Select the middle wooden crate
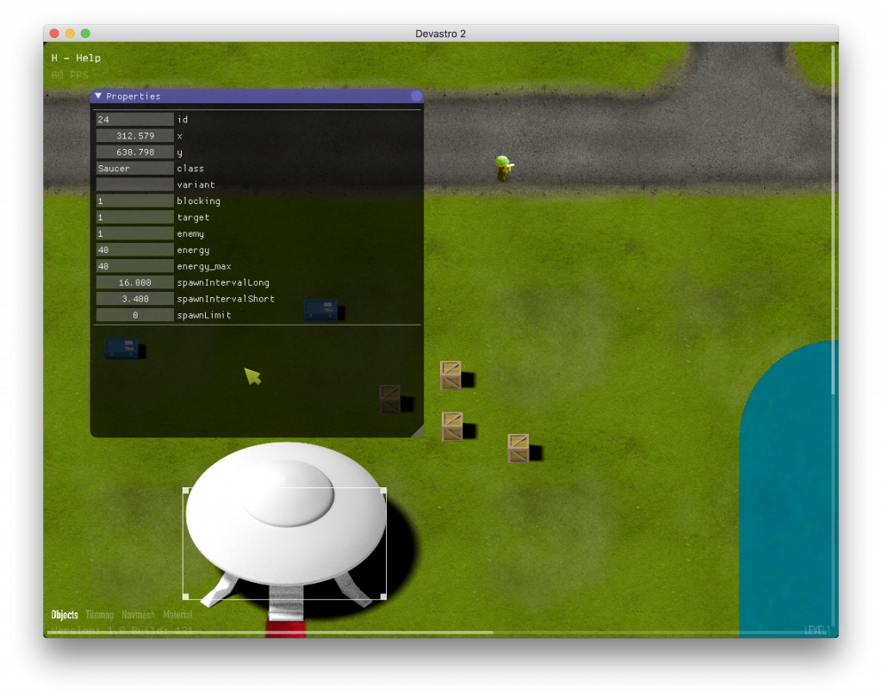The image size is (882, 700). (452, 427)
